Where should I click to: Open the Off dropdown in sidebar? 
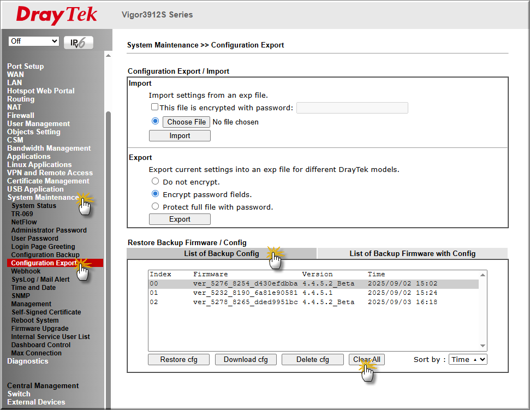[34, 41]
